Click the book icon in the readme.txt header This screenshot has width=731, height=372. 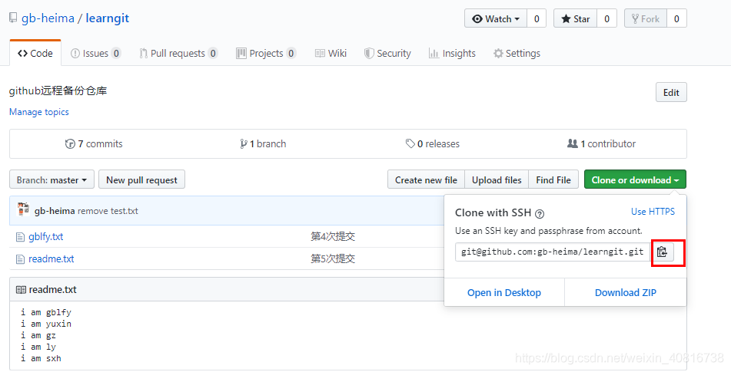(21, 290)
